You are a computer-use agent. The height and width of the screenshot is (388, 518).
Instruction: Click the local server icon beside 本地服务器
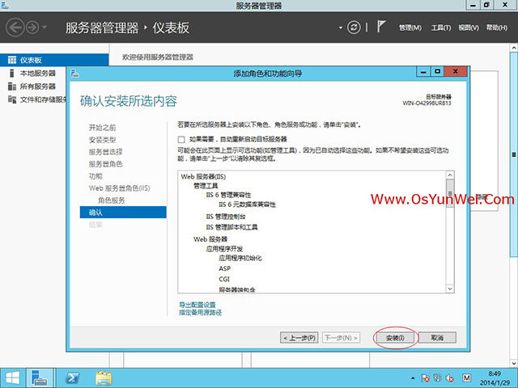pos(12,74)
